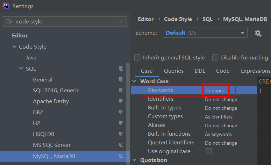Select the Editor settings group
Image resolution: width=271 pixels, height=165 pixels.
pos(20,36)
